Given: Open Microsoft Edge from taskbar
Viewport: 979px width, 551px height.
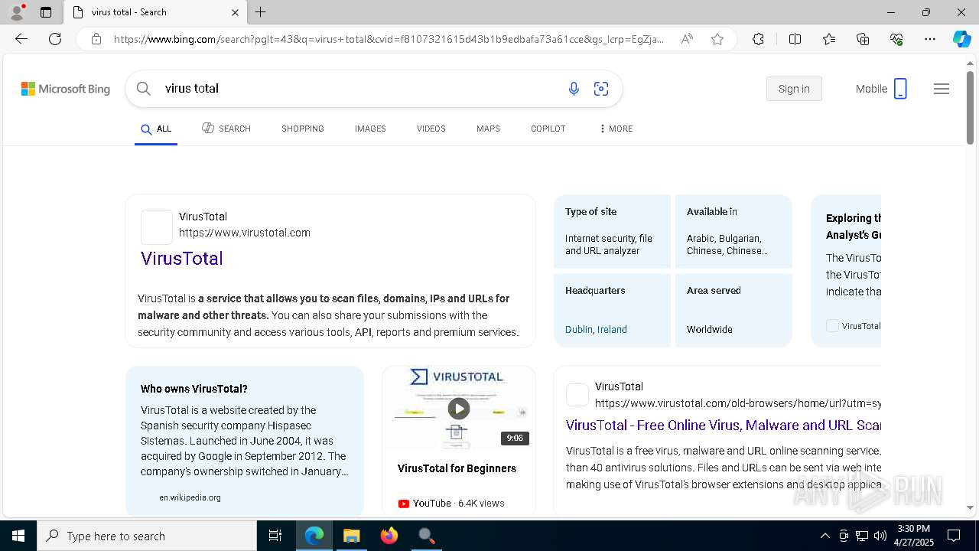Looking at the screenshot, I should [314, 536].
